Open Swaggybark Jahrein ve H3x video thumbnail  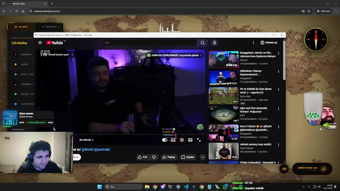coord(224,59)
